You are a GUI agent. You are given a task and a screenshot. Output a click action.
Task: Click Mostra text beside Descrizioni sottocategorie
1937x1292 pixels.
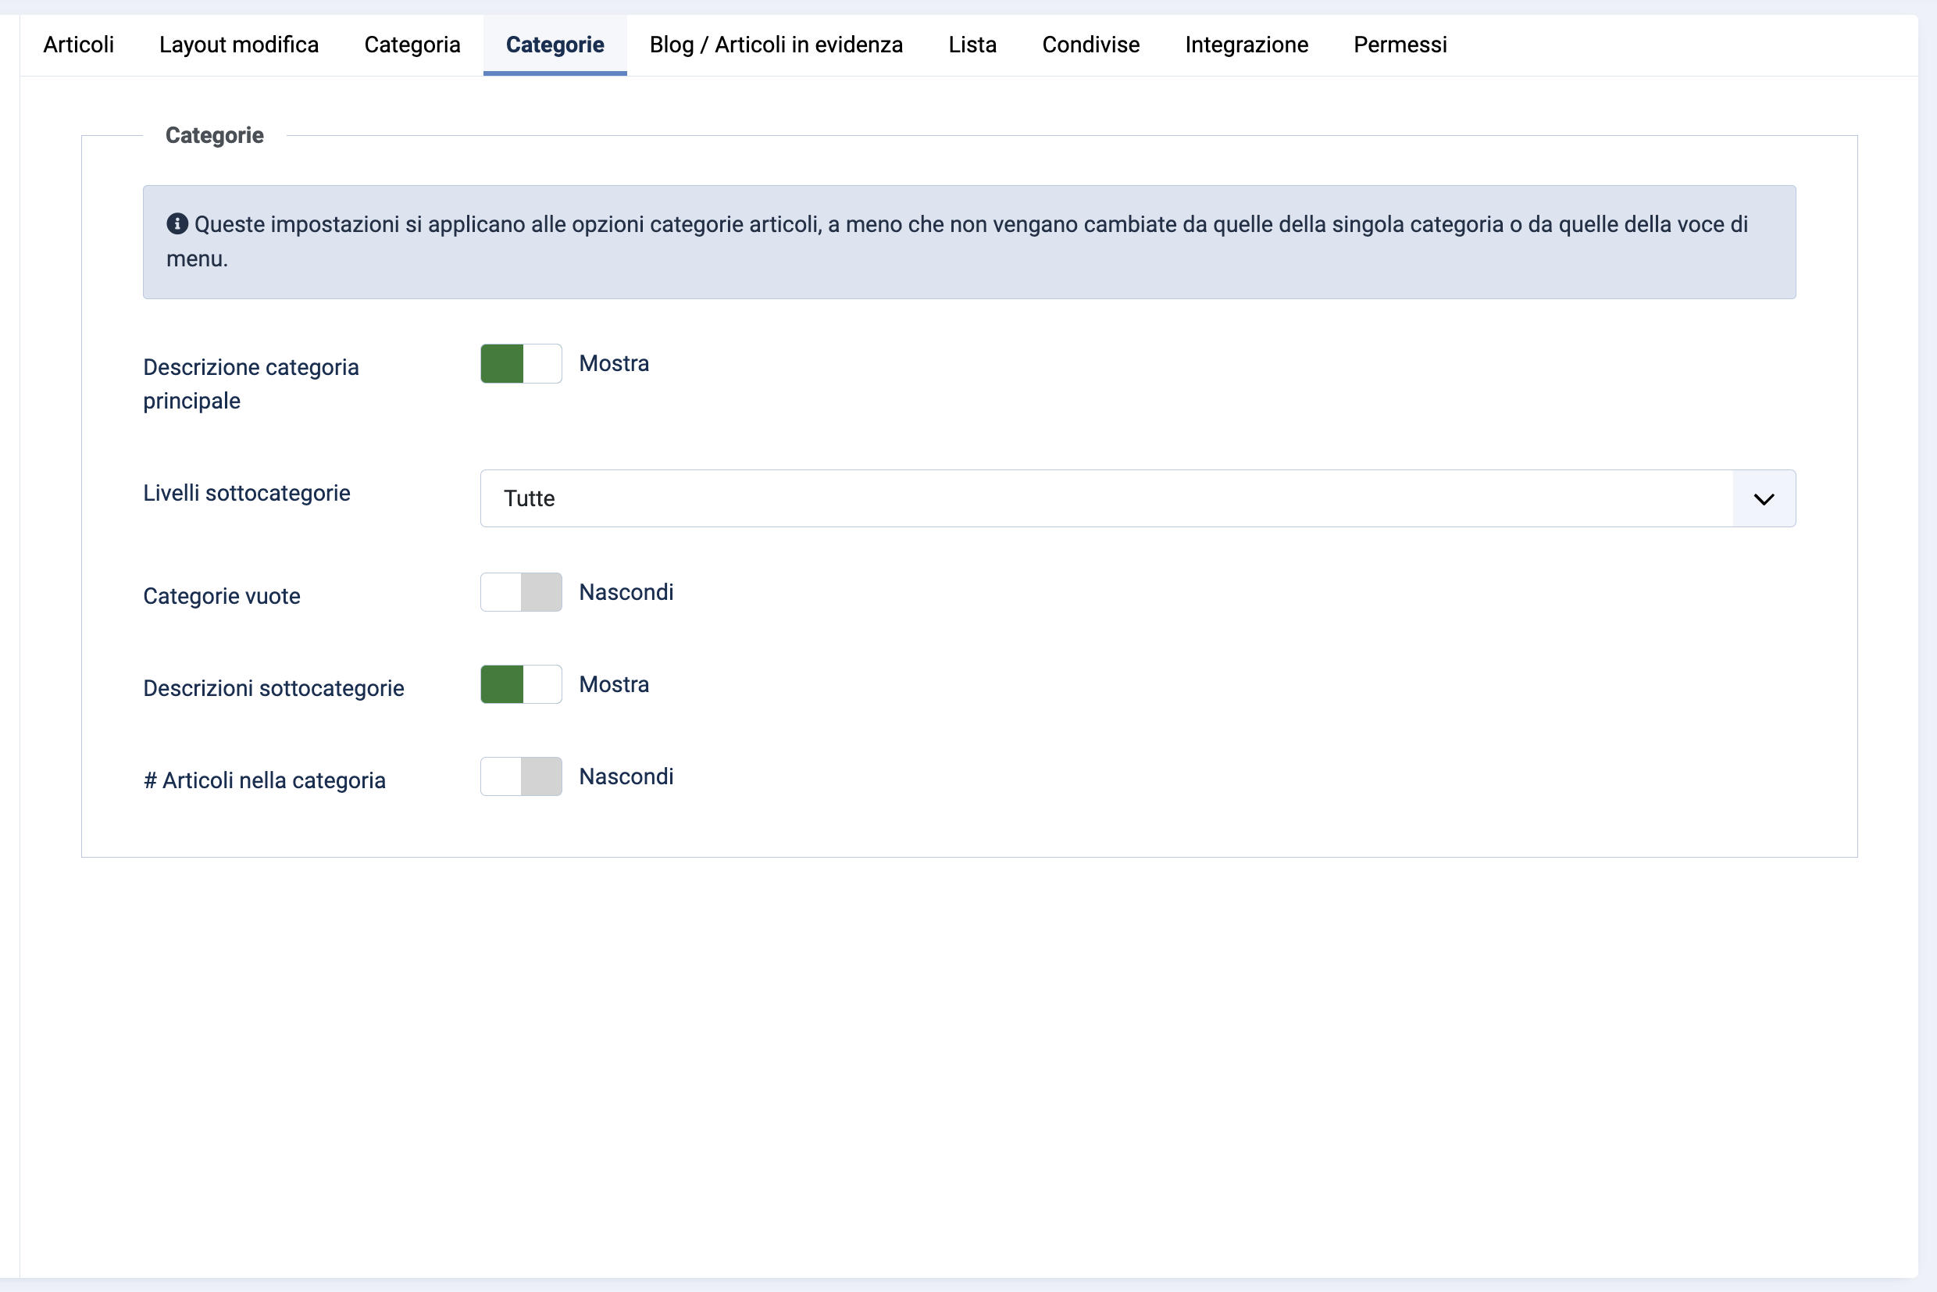[x=614, y=685]
